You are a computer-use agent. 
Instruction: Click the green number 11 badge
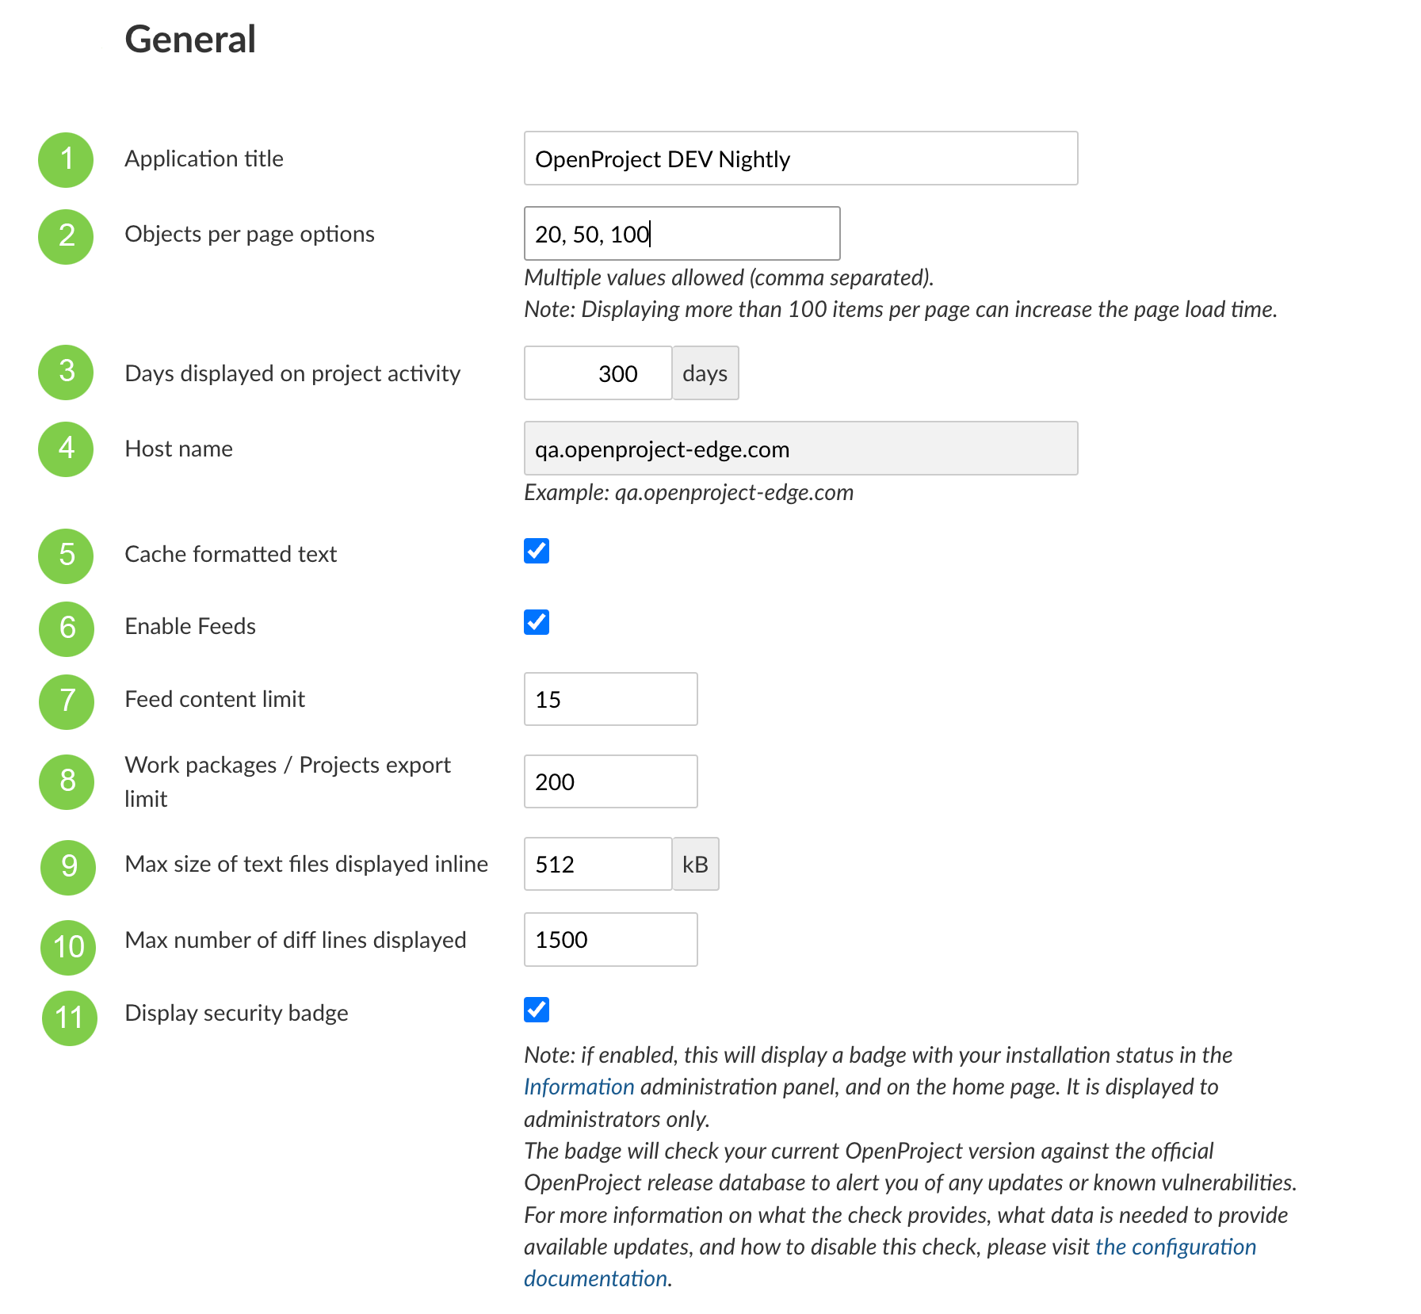[69, 1018]
